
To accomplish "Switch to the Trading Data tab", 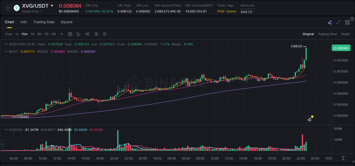I will click(44, 22).
